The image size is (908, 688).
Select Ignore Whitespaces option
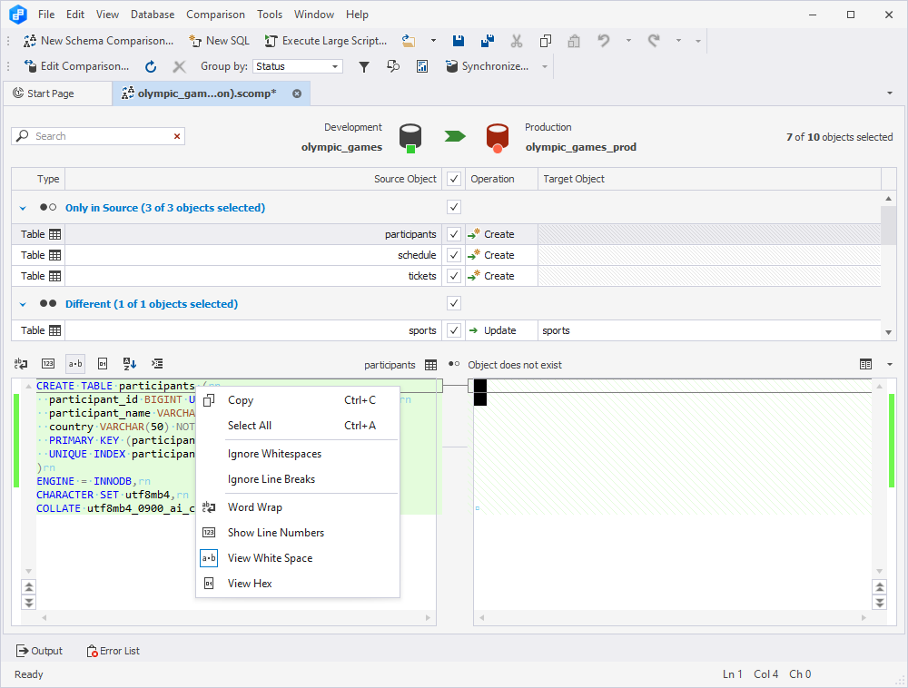[x=298, y=454]
